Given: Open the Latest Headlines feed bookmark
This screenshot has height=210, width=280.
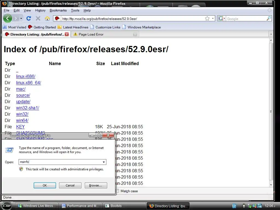Looking at the screenshot, I should click(73, 27).
